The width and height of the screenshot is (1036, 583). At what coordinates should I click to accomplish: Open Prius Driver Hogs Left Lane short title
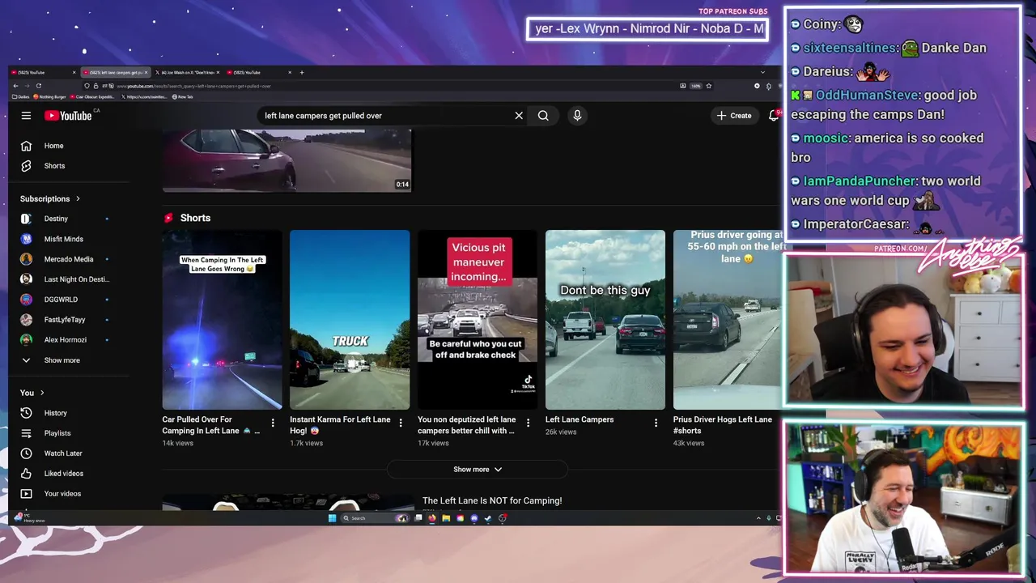click(722, 425)
